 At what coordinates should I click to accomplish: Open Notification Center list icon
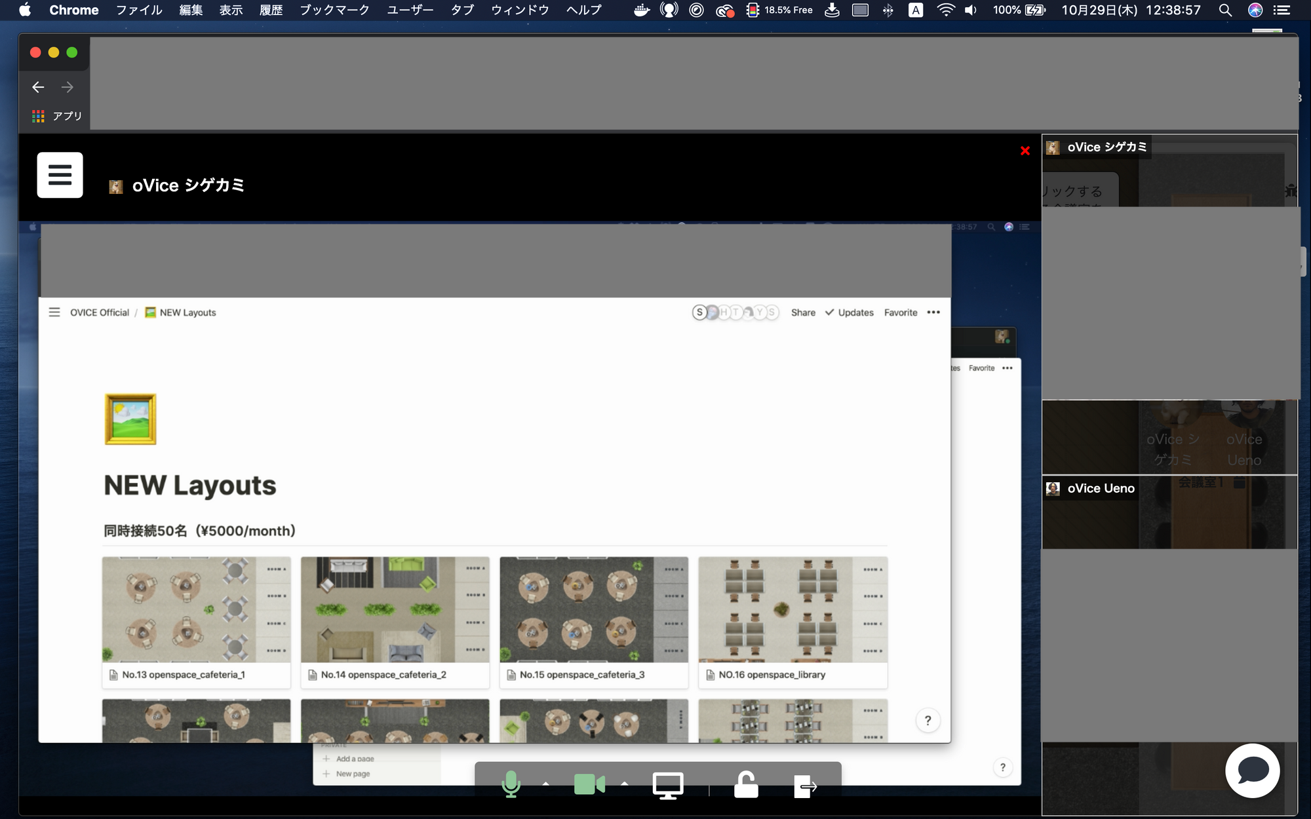[1281, 10]
